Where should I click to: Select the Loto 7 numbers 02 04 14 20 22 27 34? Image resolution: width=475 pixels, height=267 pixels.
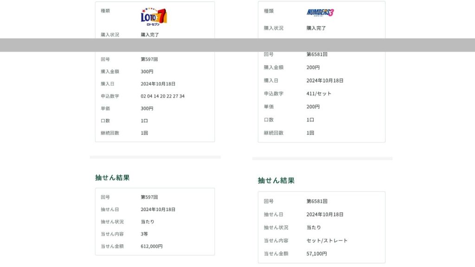(x=162, y=96)
